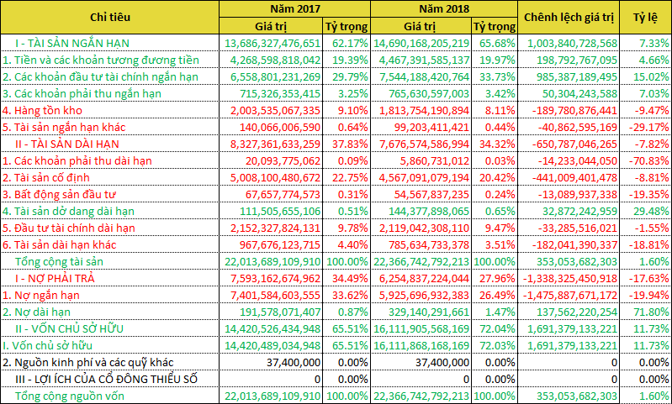Select the difference value 1,003,840,728,568
Viewport: 672px width, 404px height.
point(574,43)
